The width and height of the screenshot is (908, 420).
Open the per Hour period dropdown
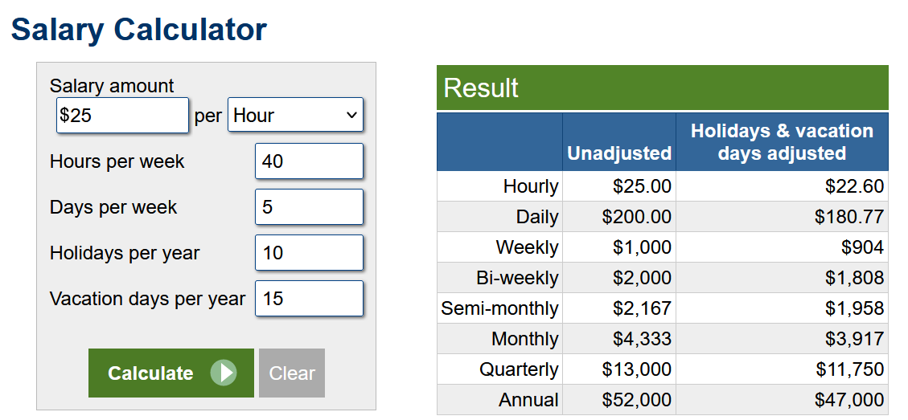(x=295, y=115)
